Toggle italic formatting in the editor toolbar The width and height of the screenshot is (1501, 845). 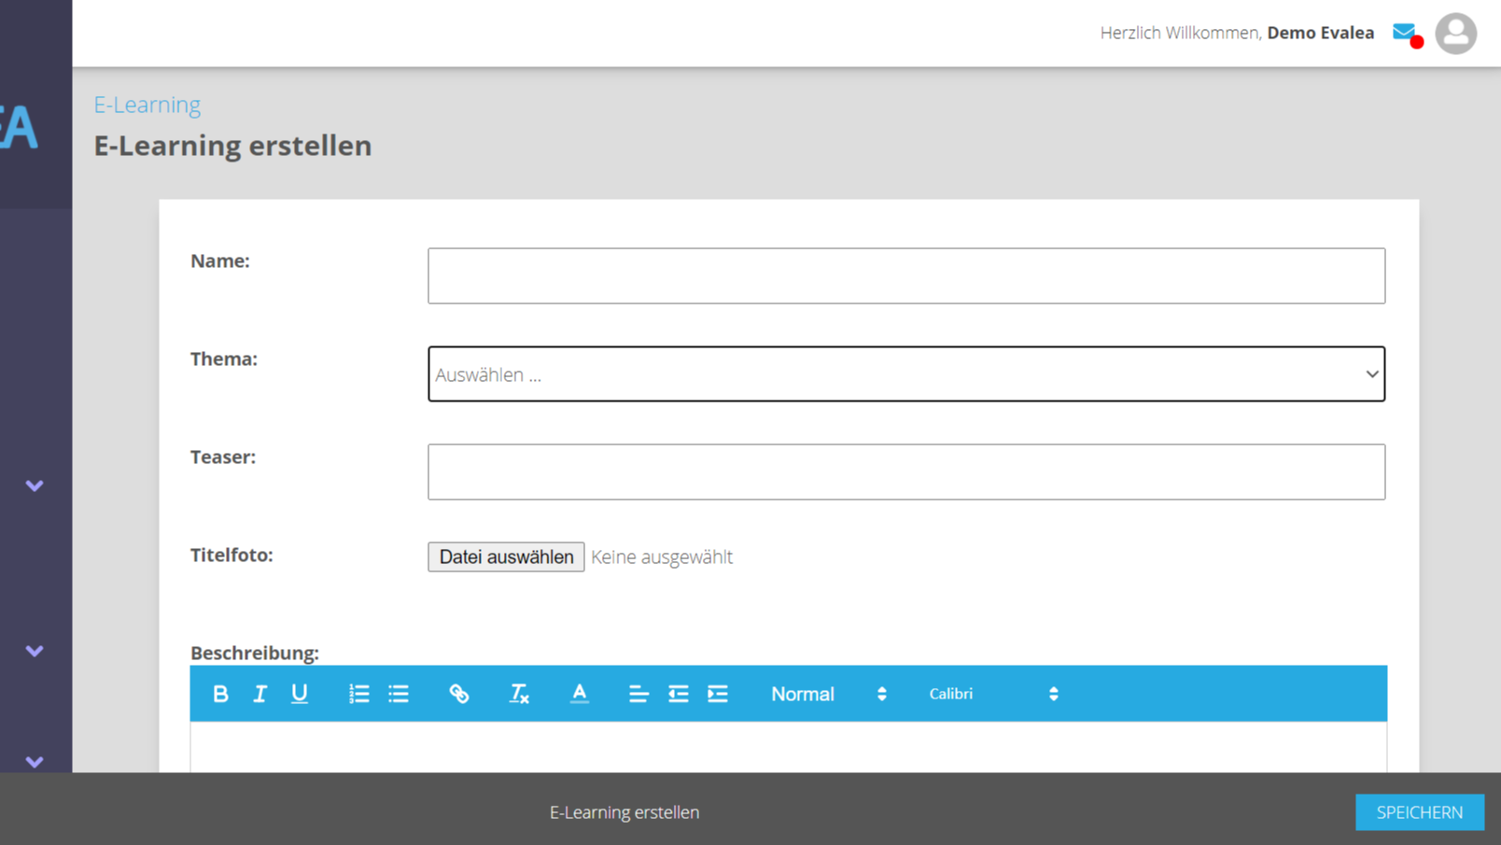260,694
